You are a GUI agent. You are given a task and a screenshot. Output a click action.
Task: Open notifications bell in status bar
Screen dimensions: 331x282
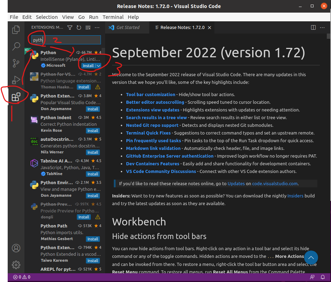[323, 277]
